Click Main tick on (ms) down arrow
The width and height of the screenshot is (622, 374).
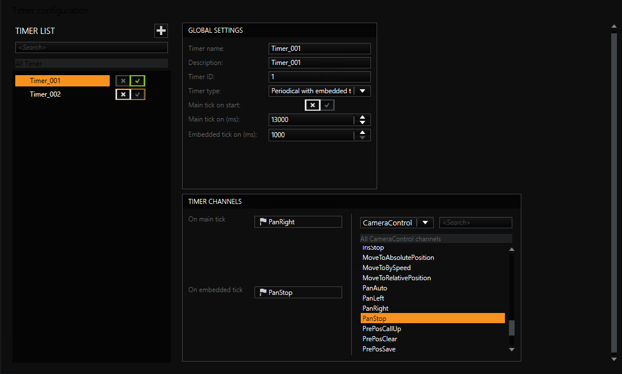(x=362, y=123)
